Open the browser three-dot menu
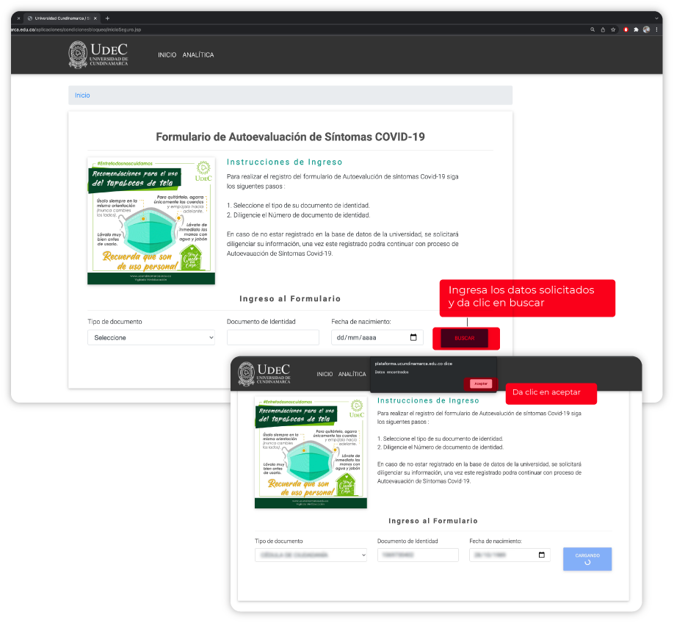674x623 pixels. 656,29
